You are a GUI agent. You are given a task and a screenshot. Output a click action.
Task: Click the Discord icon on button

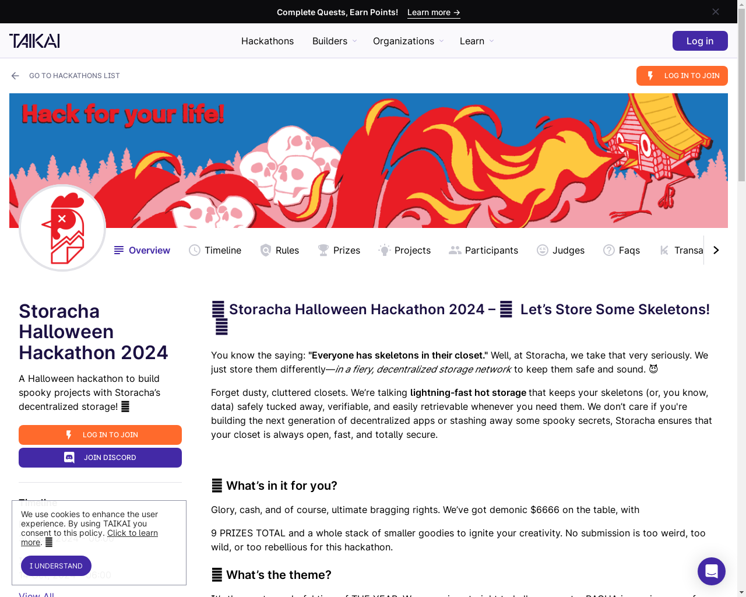coord(69,458)
